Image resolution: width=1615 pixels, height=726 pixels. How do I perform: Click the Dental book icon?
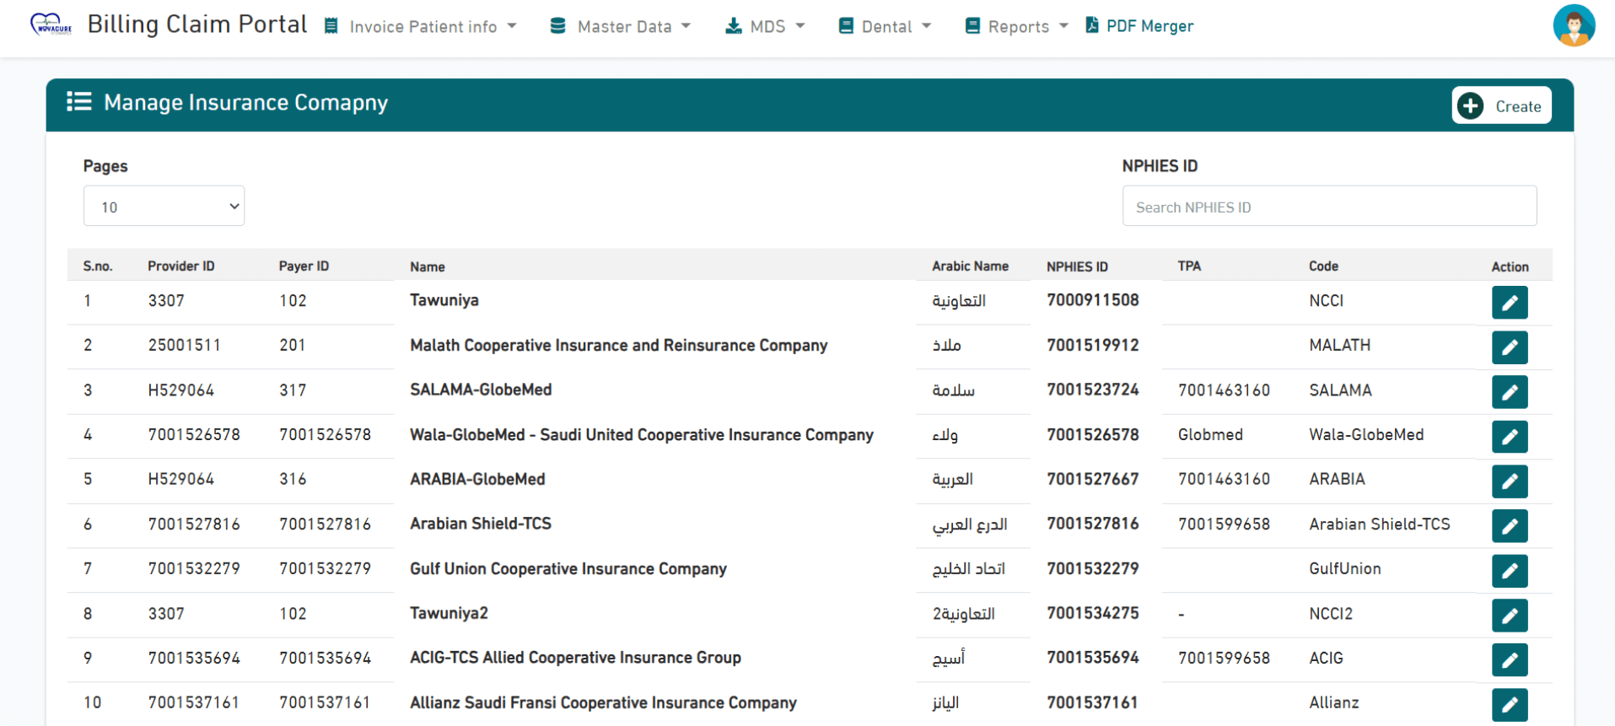(846, 26)
